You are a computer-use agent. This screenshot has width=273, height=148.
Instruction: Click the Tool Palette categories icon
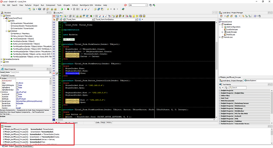pos(220,88)
